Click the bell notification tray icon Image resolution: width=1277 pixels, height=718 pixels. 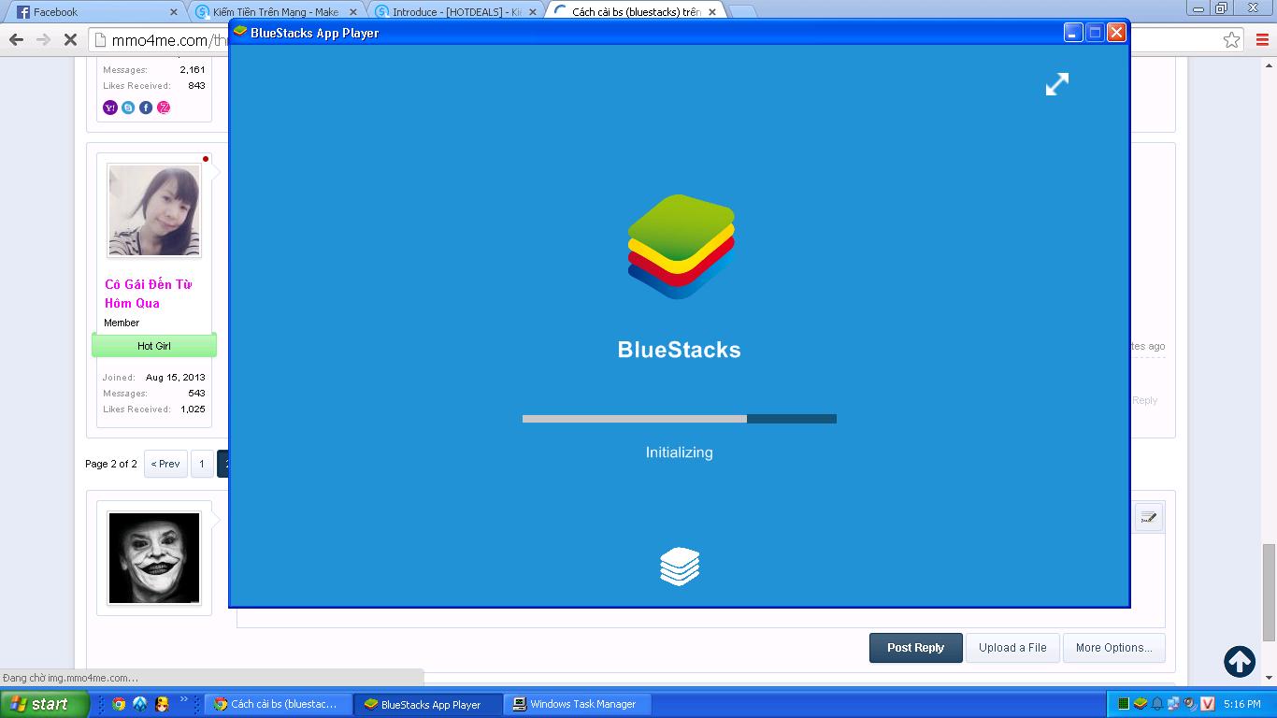[x=1157, y=704]
